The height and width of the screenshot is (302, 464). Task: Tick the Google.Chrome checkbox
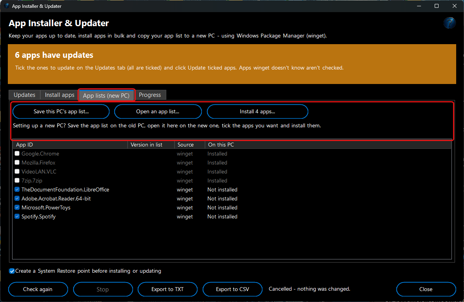pyautogui.click(x=17, y=154)
